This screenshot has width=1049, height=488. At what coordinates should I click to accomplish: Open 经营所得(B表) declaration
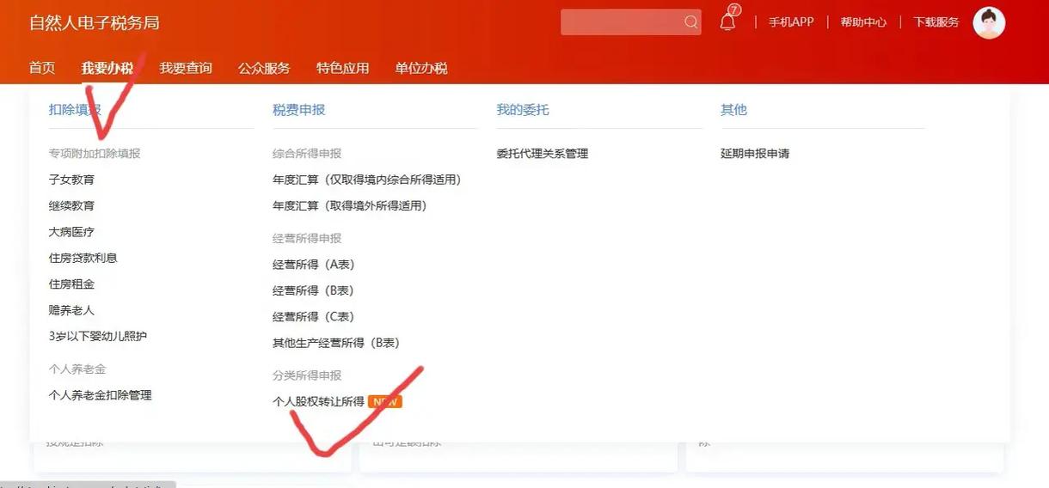point(314,290)
